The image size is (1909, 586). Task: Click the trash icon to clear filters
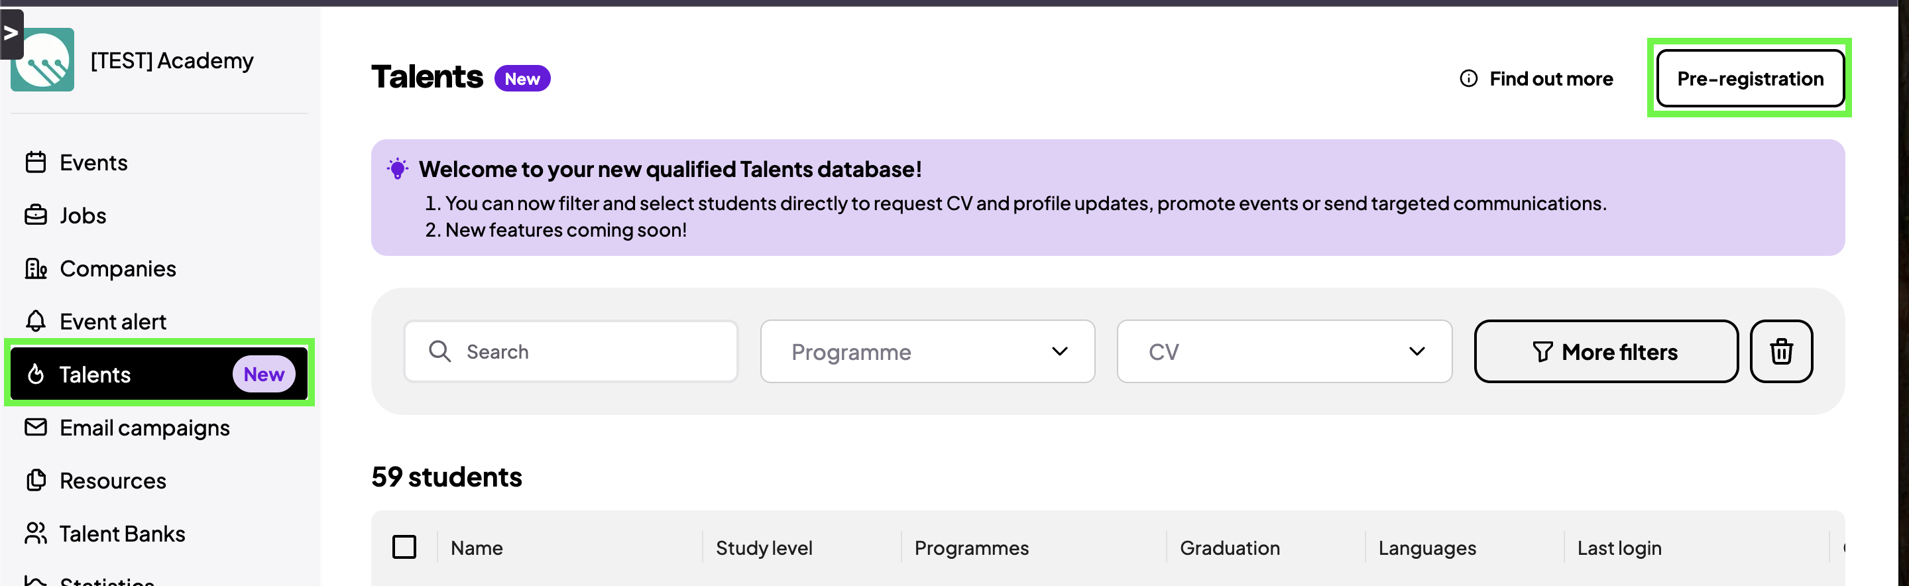[1781, 351]
